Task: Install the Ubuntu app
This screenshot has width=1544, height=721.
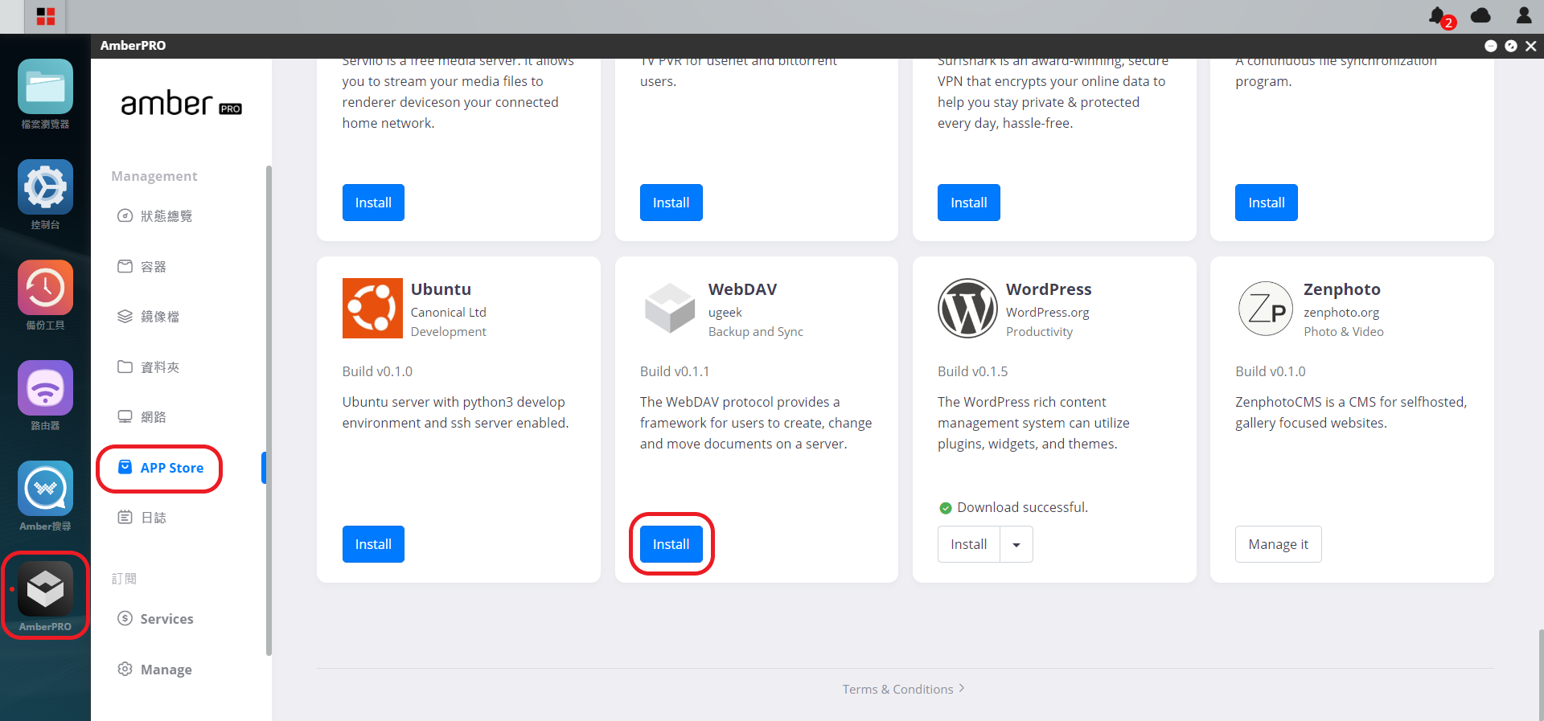Action: (x=373, y=544)
